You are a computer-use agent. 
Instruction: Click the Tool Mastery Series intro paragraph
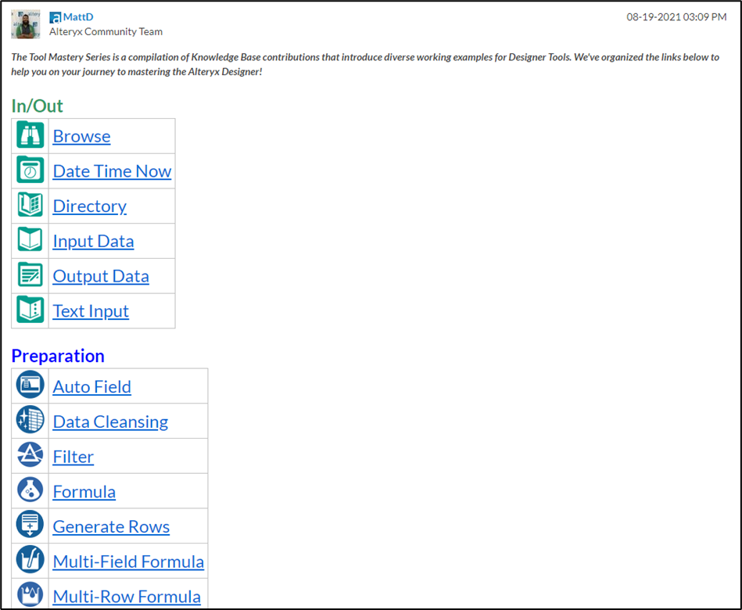(365, 64)
